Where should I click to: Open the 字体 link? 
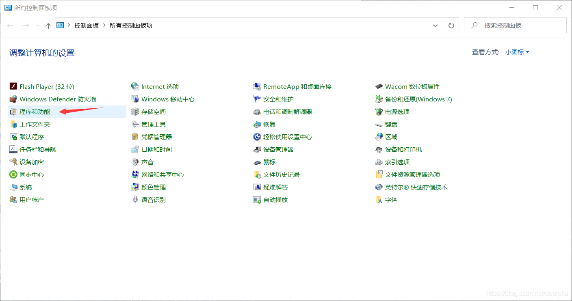(x=391, y=200)
